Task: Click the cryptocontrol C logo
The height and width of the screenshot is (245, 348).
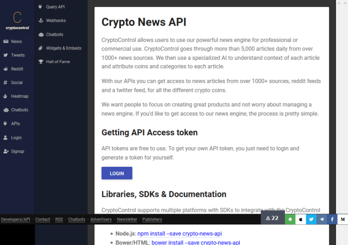Action: [x=17, y=17]
